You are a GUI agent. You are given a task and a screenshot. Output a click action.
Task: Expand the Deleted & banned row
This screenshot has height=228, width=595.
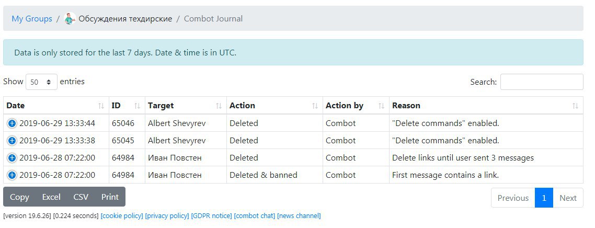point(12,175)
